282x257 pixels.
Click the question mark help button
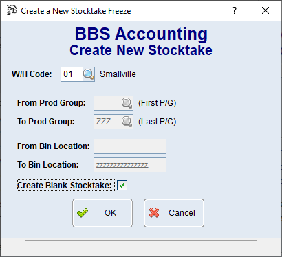click(x=235, y=10)
